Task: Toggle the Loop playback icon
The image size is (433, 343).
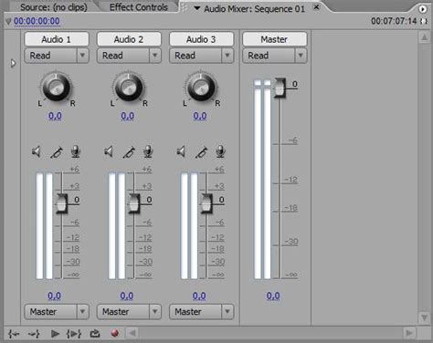Action: tap(95, 334)
